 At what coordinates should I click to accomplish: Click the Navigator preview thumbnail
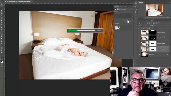coord(154,10)
